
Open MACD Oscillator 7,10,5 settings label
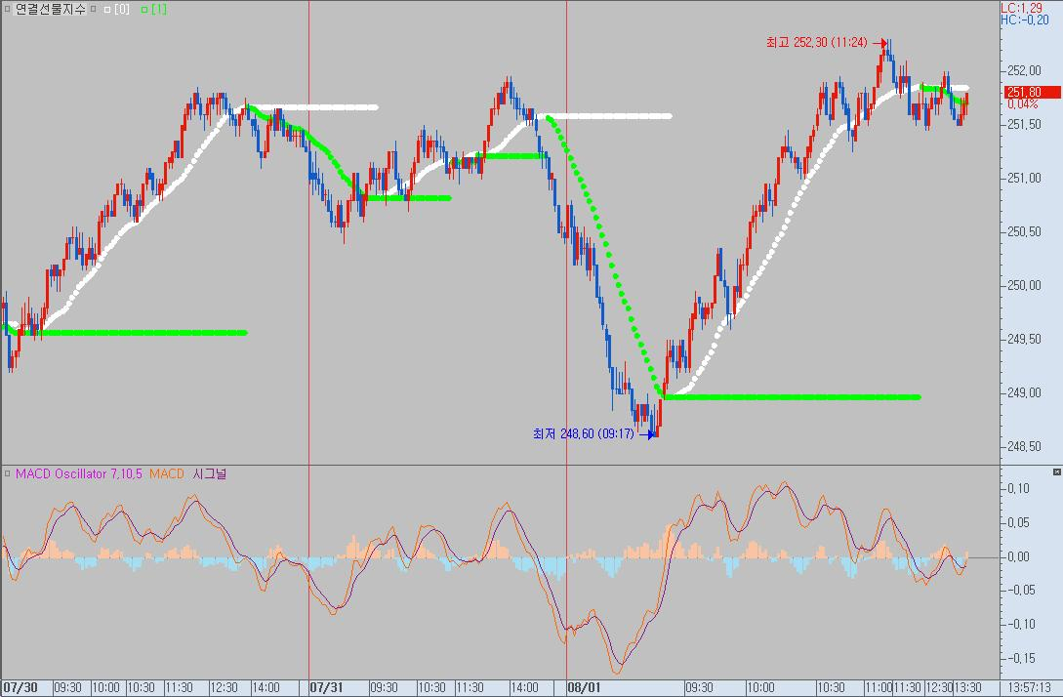[79, 473]
